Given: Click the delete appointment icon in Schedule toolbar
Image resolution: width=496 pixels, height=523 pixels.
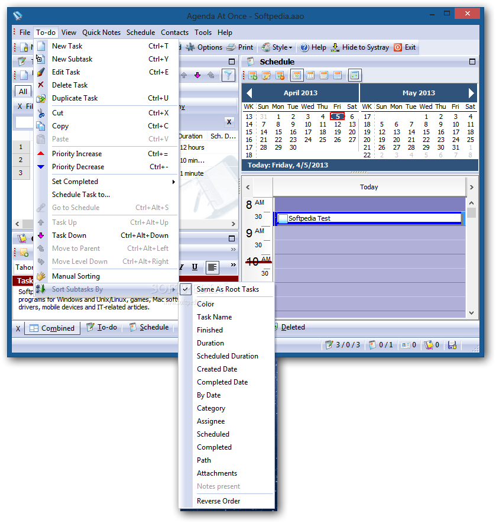Looking at the screenshot, I should pyautogui.click(x=280, y=75).
